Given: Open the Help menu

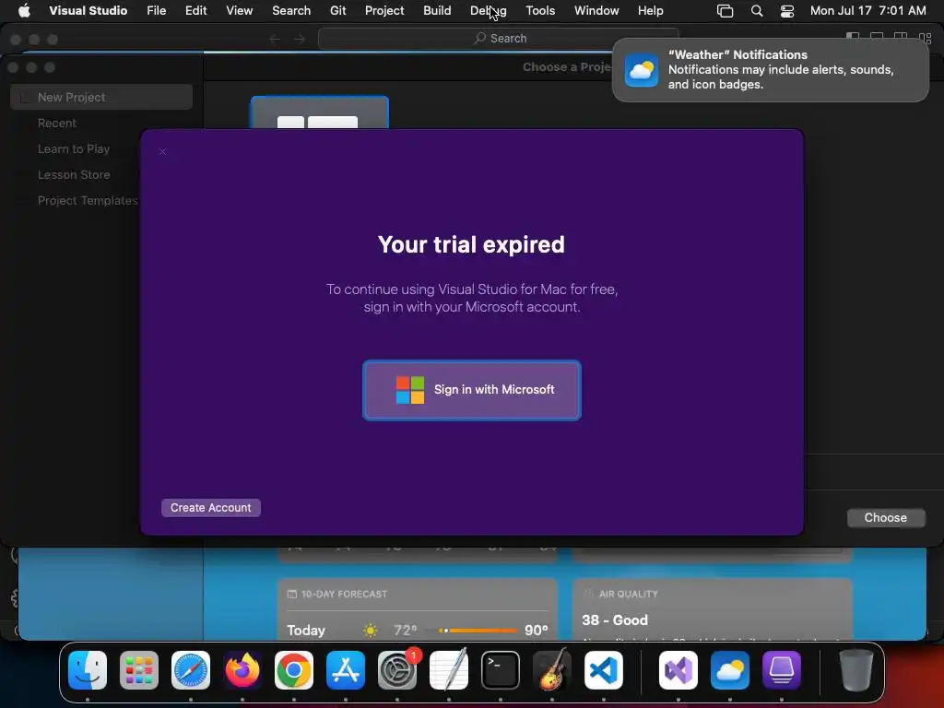Looking at the screenshot, I should (650, 11).
